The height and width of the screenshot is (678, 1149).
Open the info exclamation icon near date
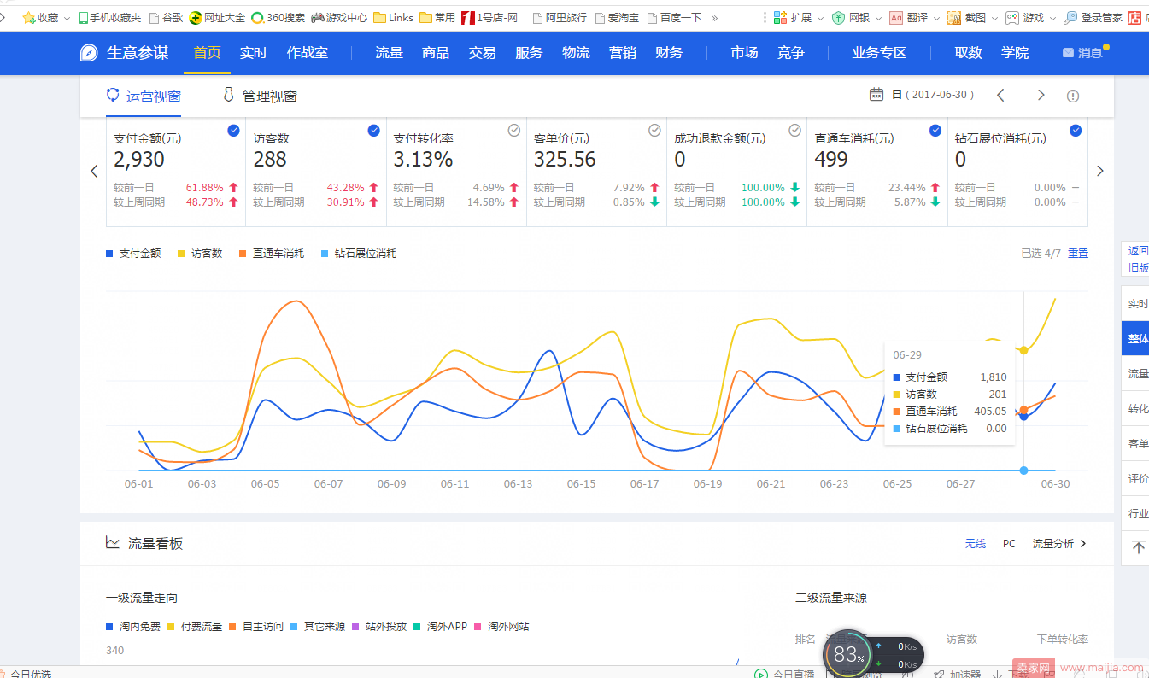pyautogui.click(x=1073, y=96)
